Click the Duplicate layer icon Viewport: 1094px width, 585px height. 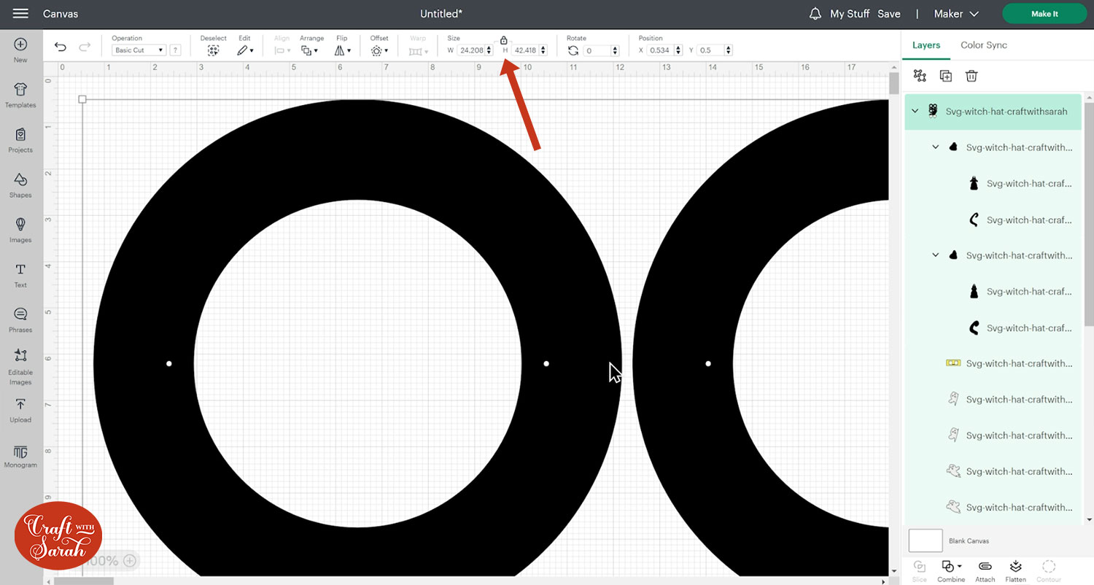(x=945, y=76)
